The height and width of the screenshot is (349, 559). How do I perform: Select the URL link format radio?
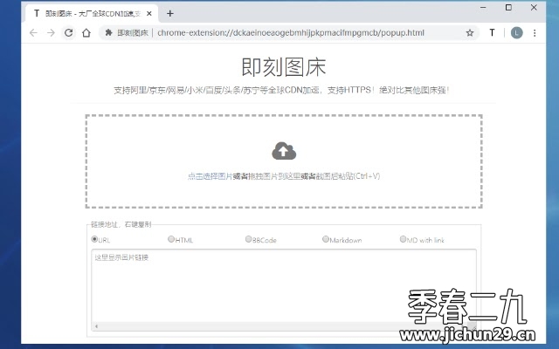pos(94,239)
